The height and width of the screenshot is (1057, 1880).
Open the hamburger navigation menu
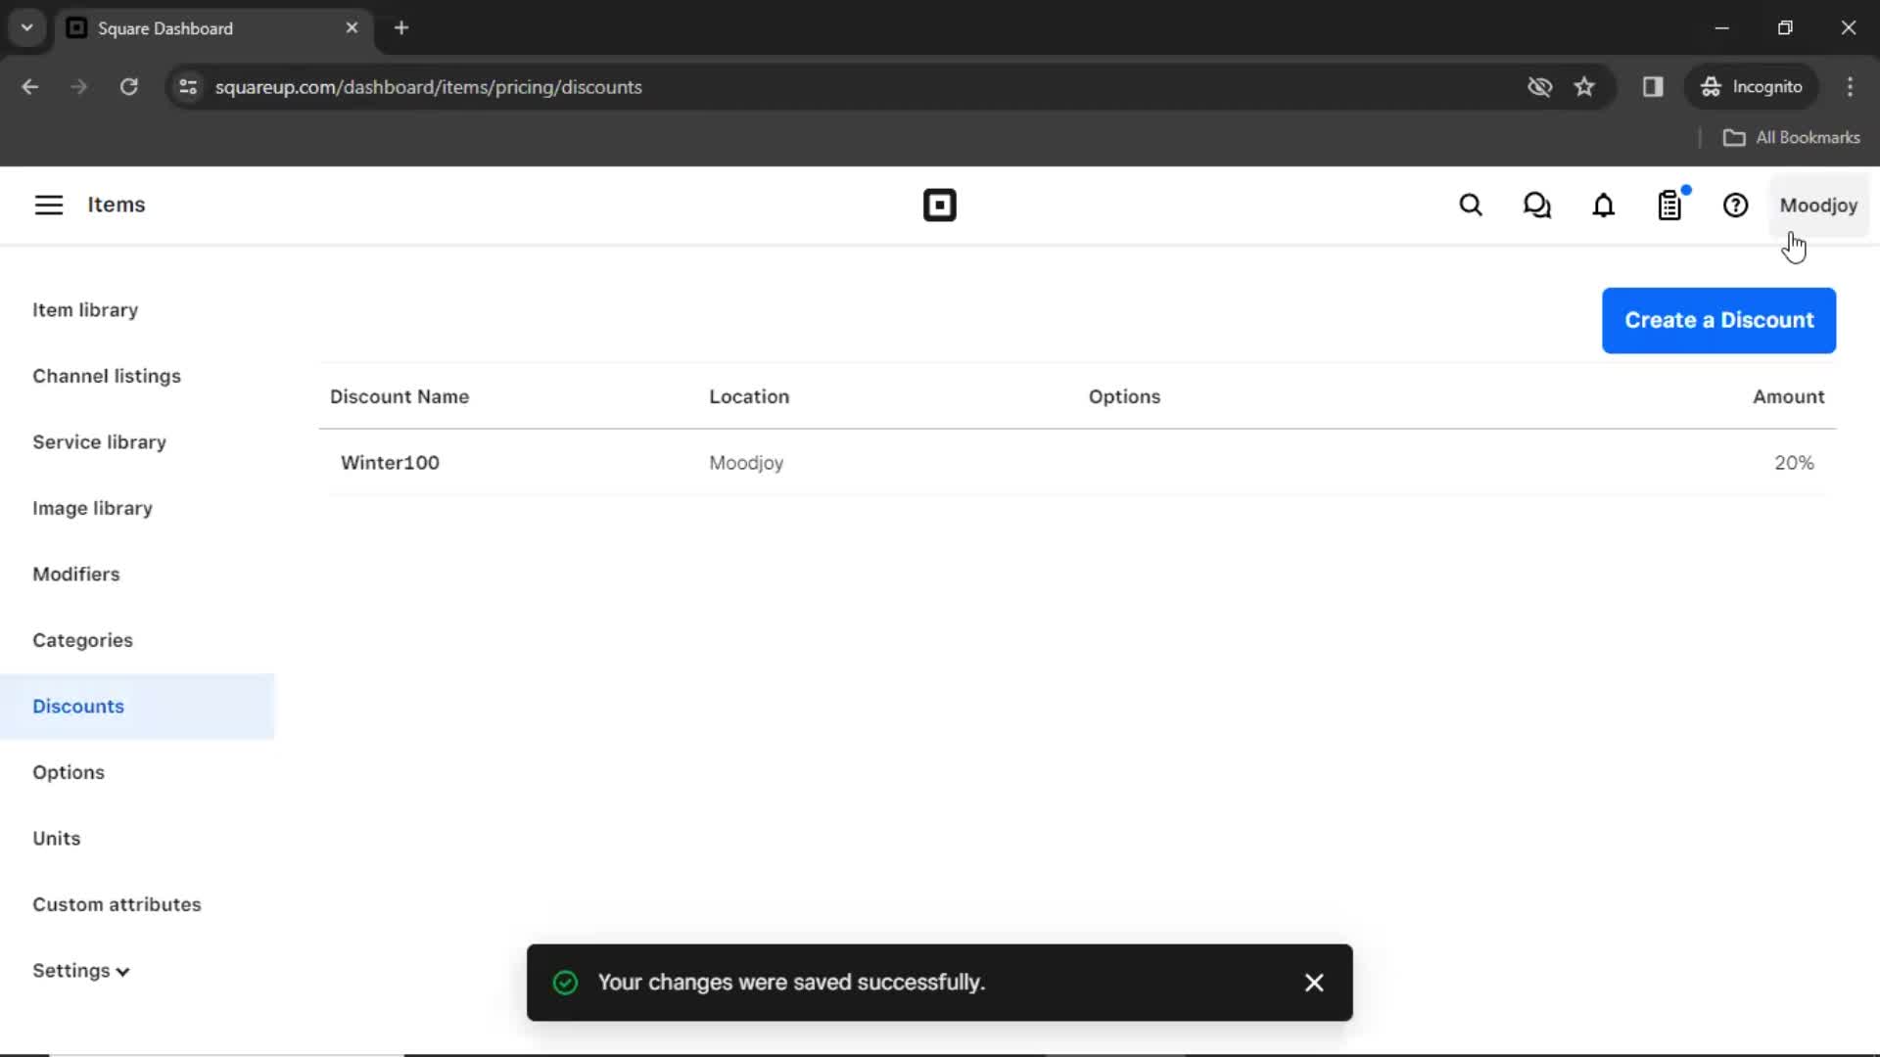pos(49,205)
